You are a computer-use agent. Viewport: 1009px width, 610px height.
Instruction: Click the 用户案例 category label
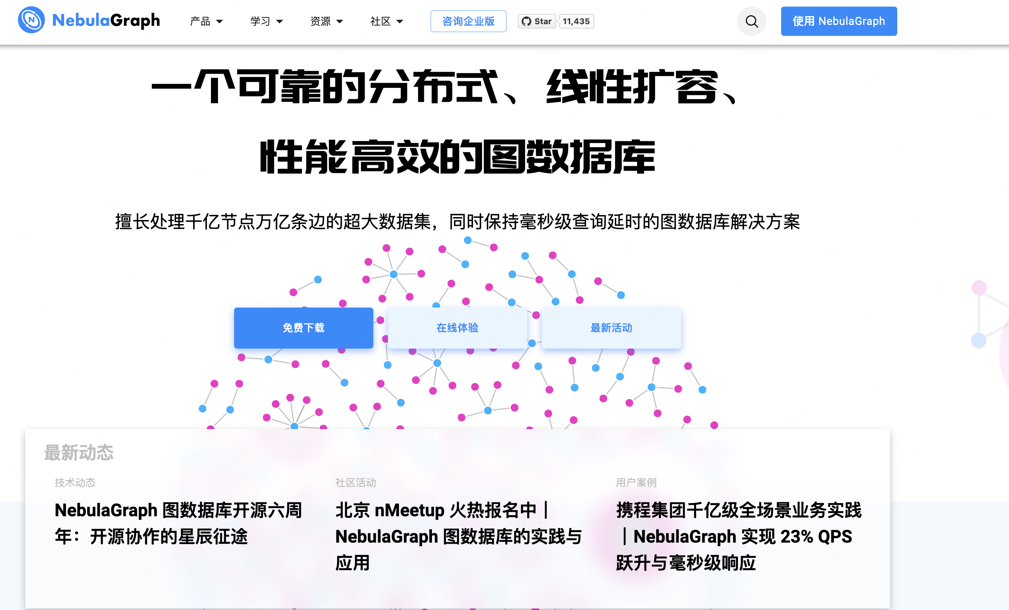click(x=636, y=482)
